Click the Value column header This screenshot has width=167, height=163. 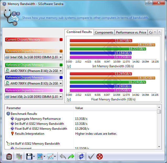click(115, 108)
